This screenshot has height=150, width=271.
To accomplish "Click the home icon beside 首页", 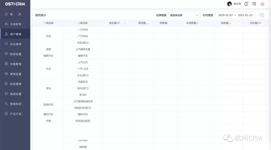I will tap(6, 14).
